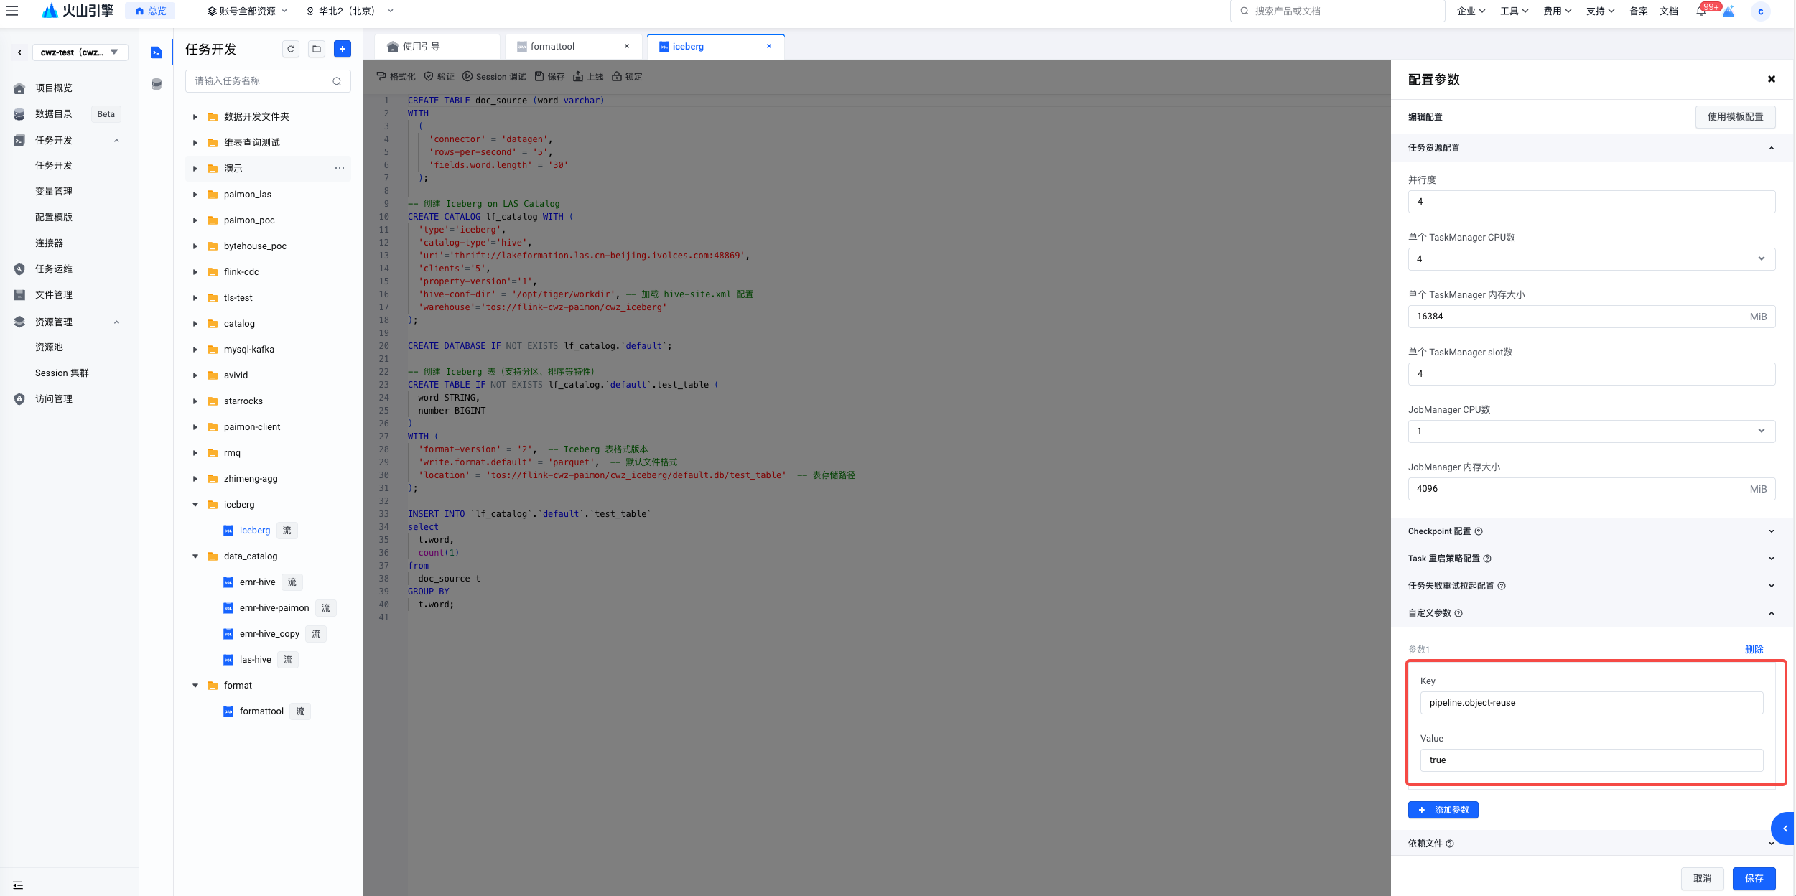This screenshot has height=896, width=1796.
Task: Collapse the custom parameters section
Action: tap(1772, 613)
